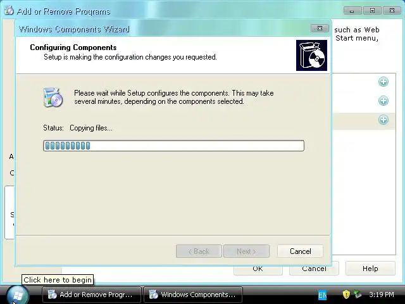Click the 'Please wait while Setup configures' message
The width and height of the screenshot is (405, 304).
pos(174,97)
